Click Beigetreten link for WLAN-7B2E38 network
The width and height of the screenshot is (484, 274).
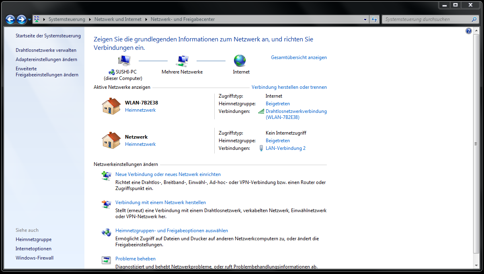pyautogui.click(x=278, y=104)
